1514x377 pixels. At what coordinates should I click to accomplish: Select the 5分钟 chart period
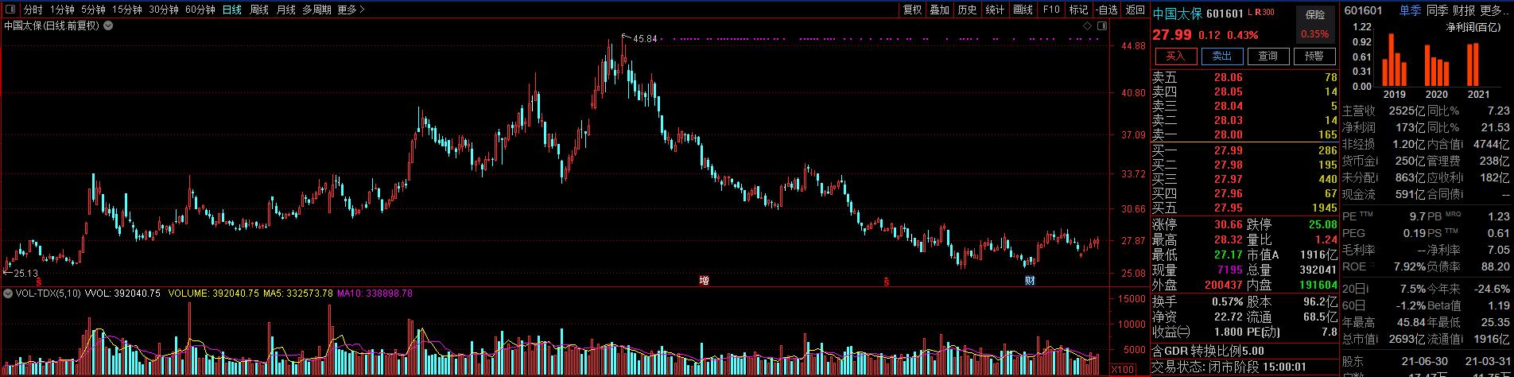click(93, 10)
